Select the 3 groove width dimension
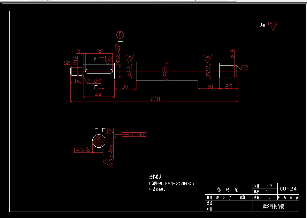Image resolution: width=307 pixels, height=218 pixels. [x=78, y=51]
